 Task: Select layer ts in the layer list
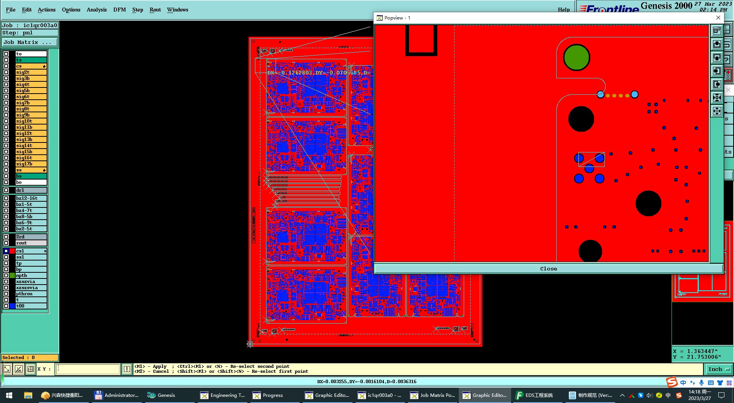click(31, 60)
